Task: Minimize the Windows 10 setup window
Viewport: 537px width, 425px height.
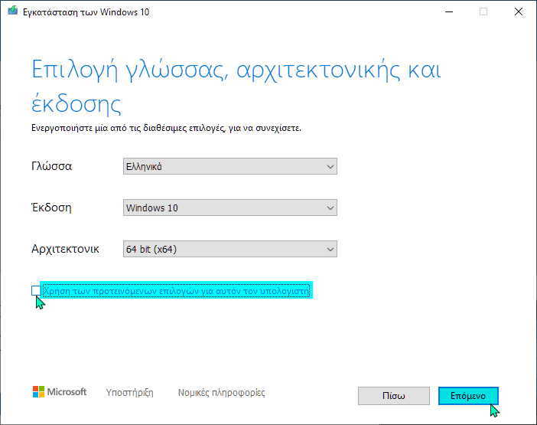Action: (449, 11)
